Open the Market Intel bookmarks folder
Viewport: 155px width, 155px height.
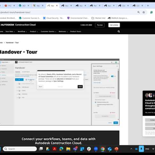99,18
